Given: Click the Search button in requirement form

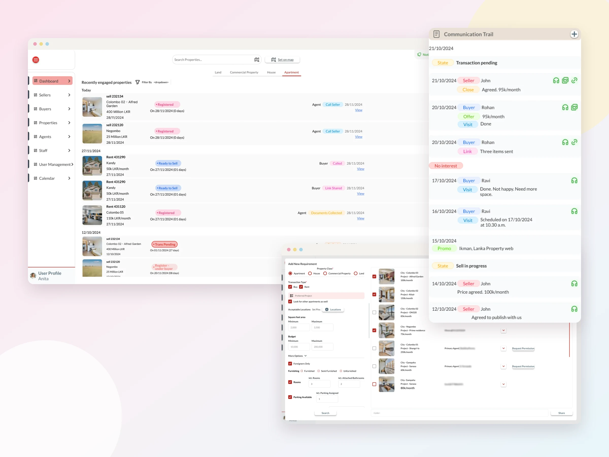Looking at the screenshot, I should [325, 413].
